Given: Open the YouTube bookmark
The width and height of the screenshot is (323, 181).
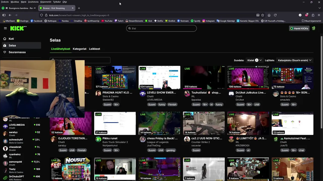Looking at the screenshot, I should coord(107,21).
